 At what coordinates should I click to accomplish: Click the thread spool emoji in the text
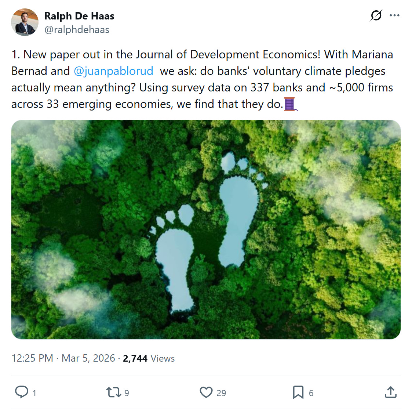pyautogui.click(x=290, y=104)
